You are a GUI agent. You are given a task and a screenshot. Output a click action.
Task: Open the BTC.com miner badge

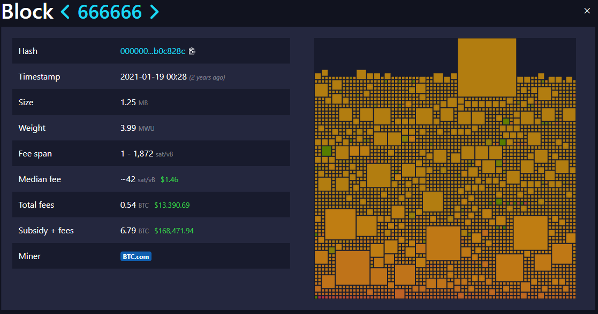pos(136,257)
